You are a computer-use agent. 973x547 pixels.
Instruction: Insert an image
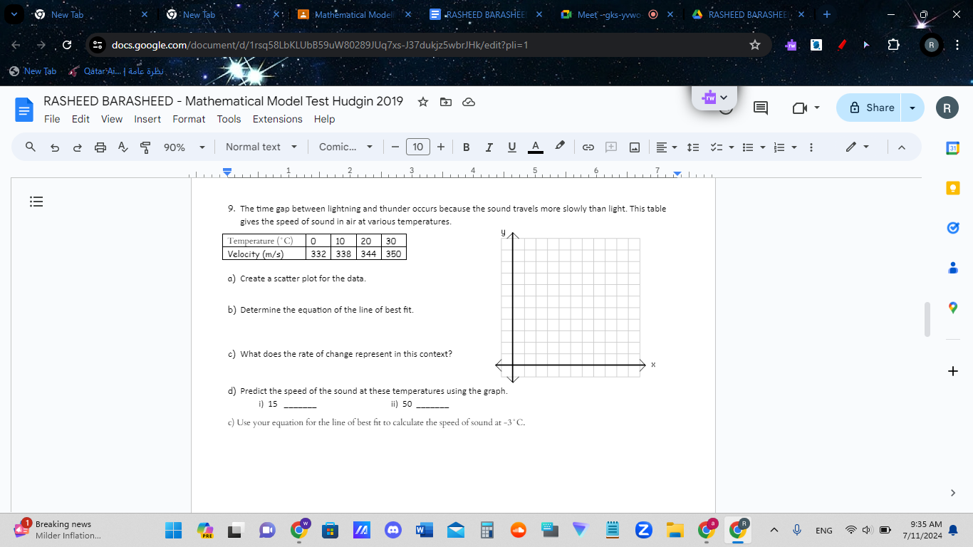tap(634, 147)
